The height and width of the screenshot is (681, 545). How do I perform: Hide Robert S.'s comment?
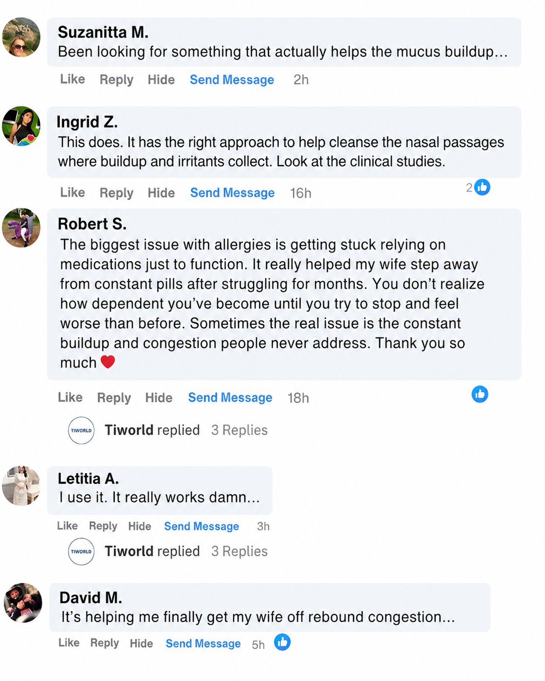click(159, 398)
